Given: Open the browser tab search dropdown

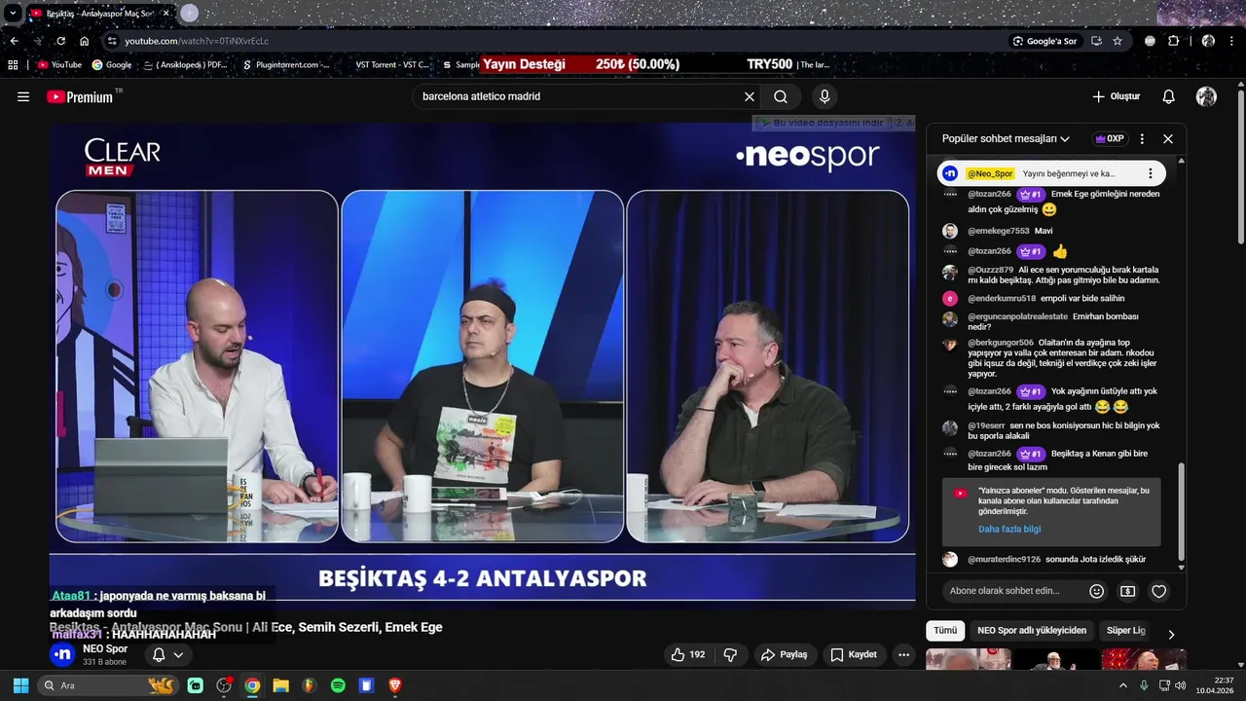Looking at the screenshot, I should point(13,14).
